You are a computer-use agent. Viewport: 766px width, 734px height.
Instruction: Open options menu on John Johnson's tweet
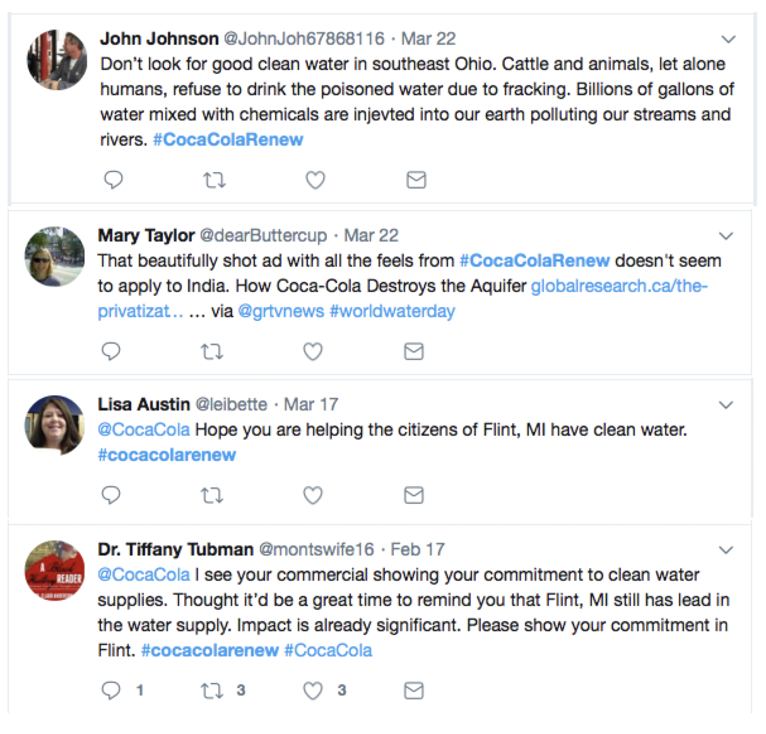pos(728,38)
